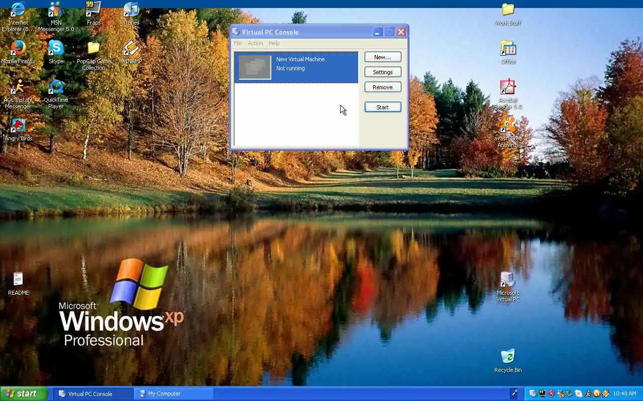Open the Internet Explorer desktop icon
The image size is (643, 401).
pyautogui.click(x=19, y=16)
